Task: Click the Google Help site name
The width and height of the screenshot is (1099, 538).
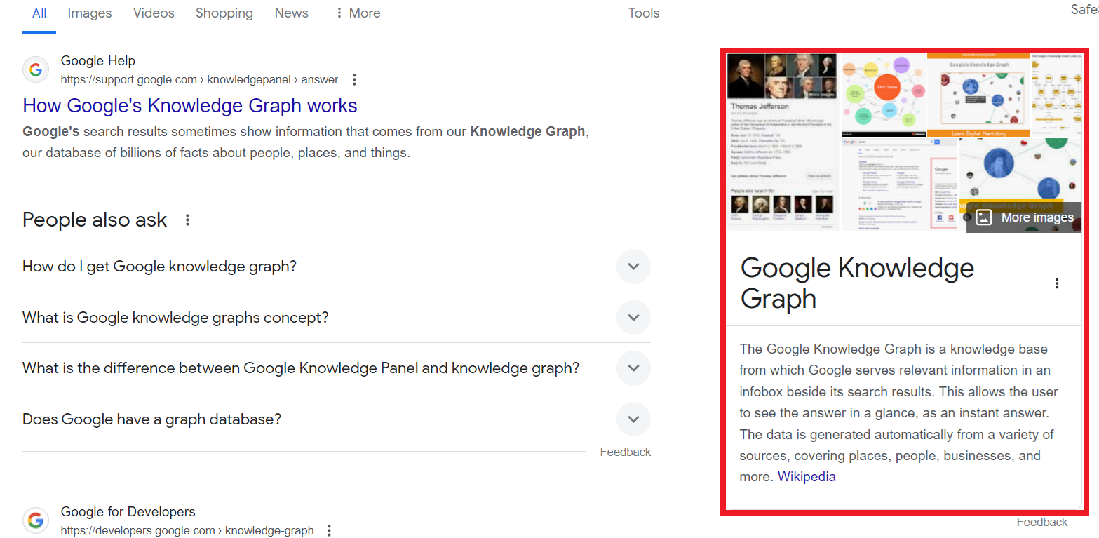Action: click(98, 61)
